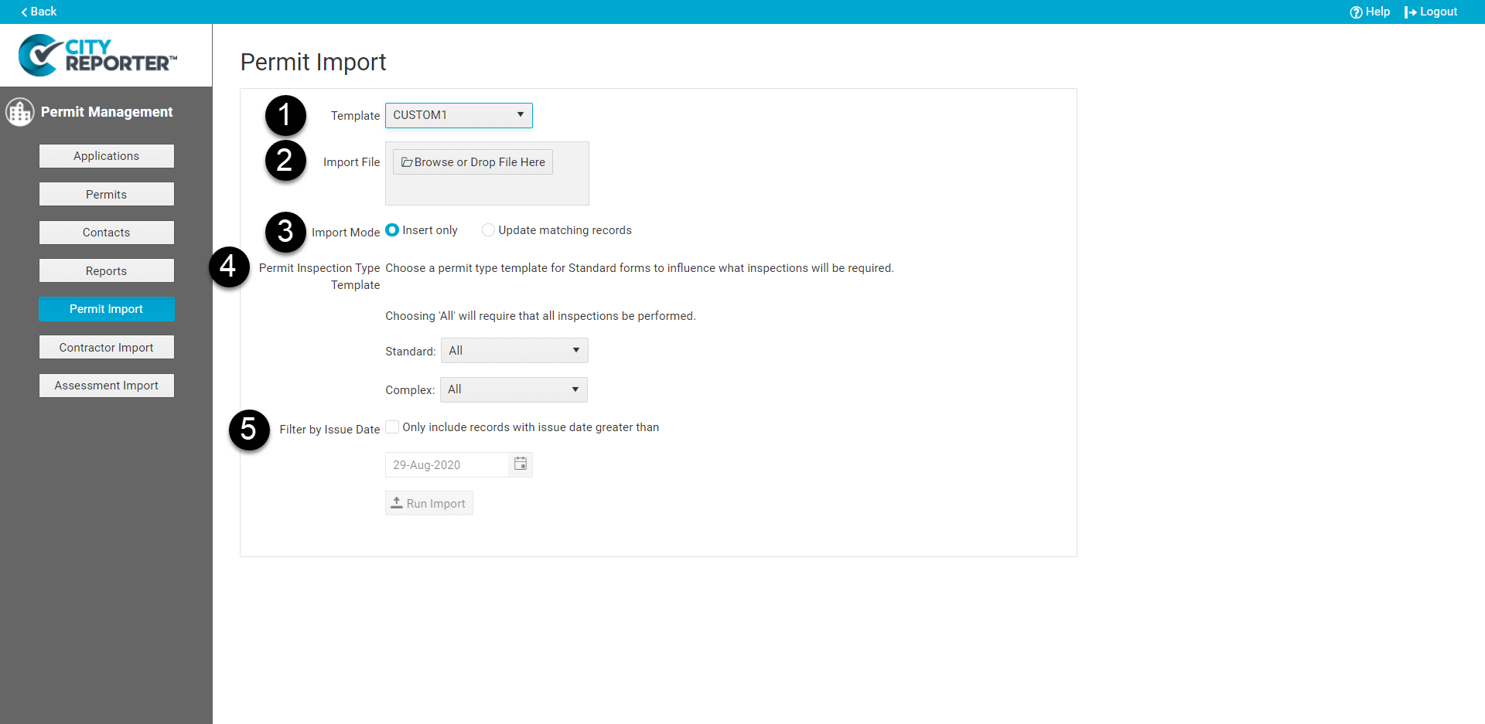Expand the Standard inspection type dropdown
Image resolution: width=1485 pixels, height=724 pixels.
pos(514,350)
